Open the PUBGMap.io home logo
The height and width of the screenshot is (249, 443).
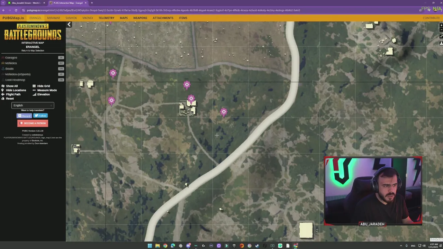(13, 18)
